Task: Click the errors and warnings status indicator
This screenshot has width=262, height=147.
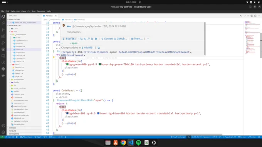Action: [x=38, y=137]
